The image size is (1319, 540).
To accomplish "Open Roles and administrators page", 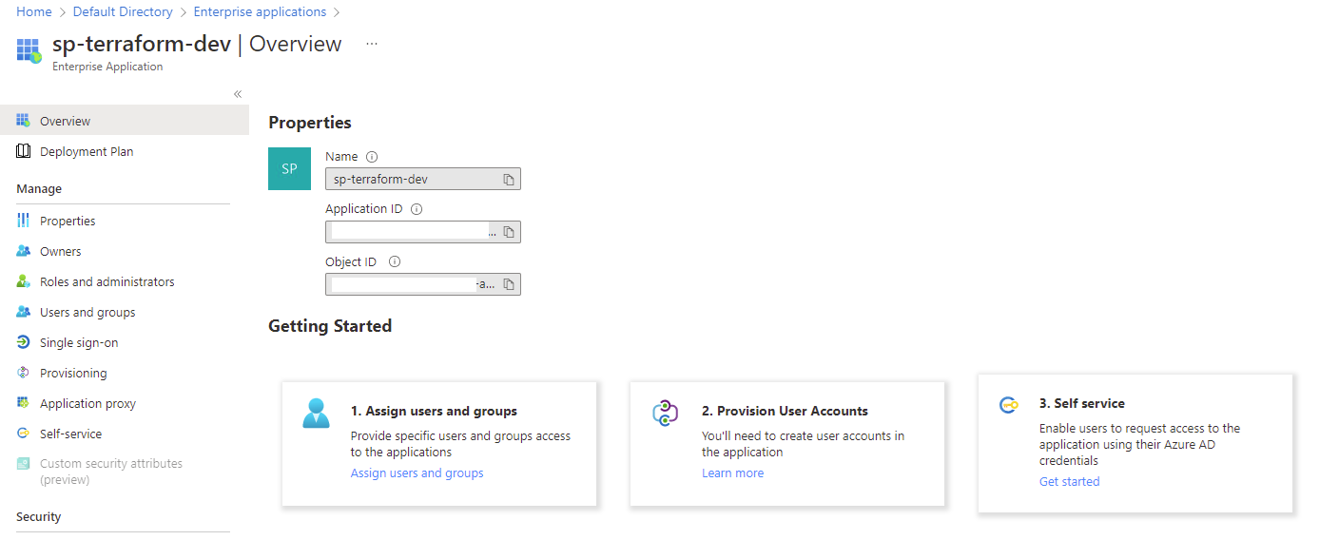I will pos(107,281).
